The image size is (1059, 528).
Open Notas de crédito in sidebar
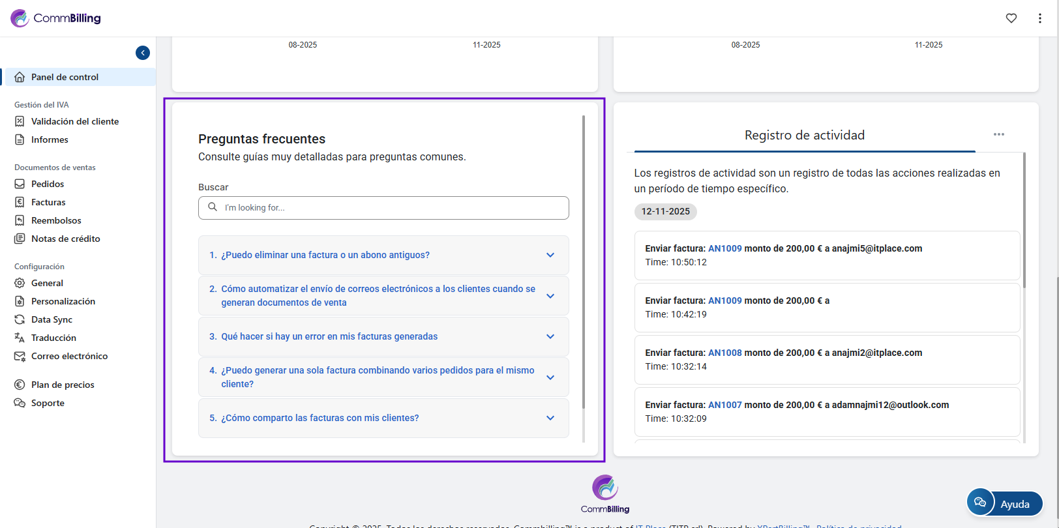(65, 239)
